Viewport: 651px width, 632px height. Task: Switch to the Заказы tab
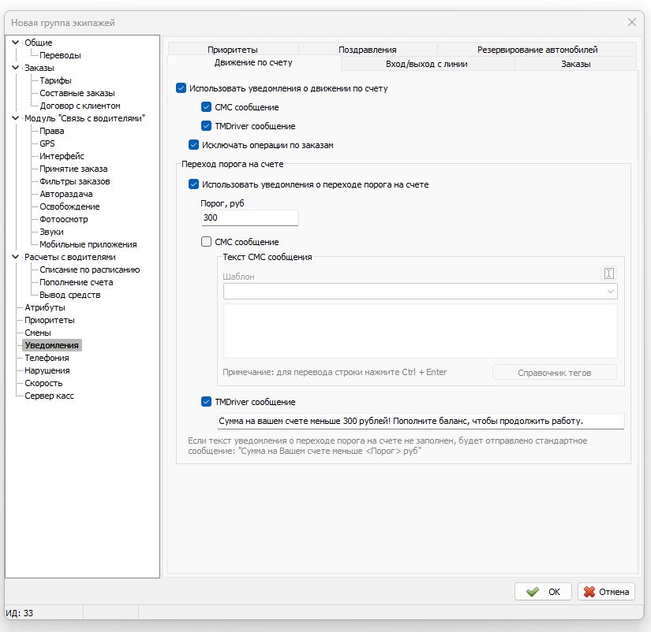tap(576, 64)
